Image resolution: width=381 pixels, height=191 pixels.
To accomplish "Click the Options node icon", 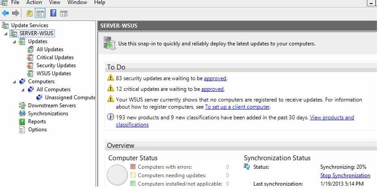I will 22,130.
